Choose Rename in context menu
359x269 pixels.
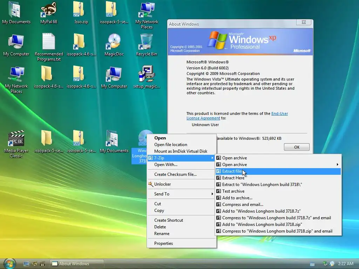[x=181, y=234]
